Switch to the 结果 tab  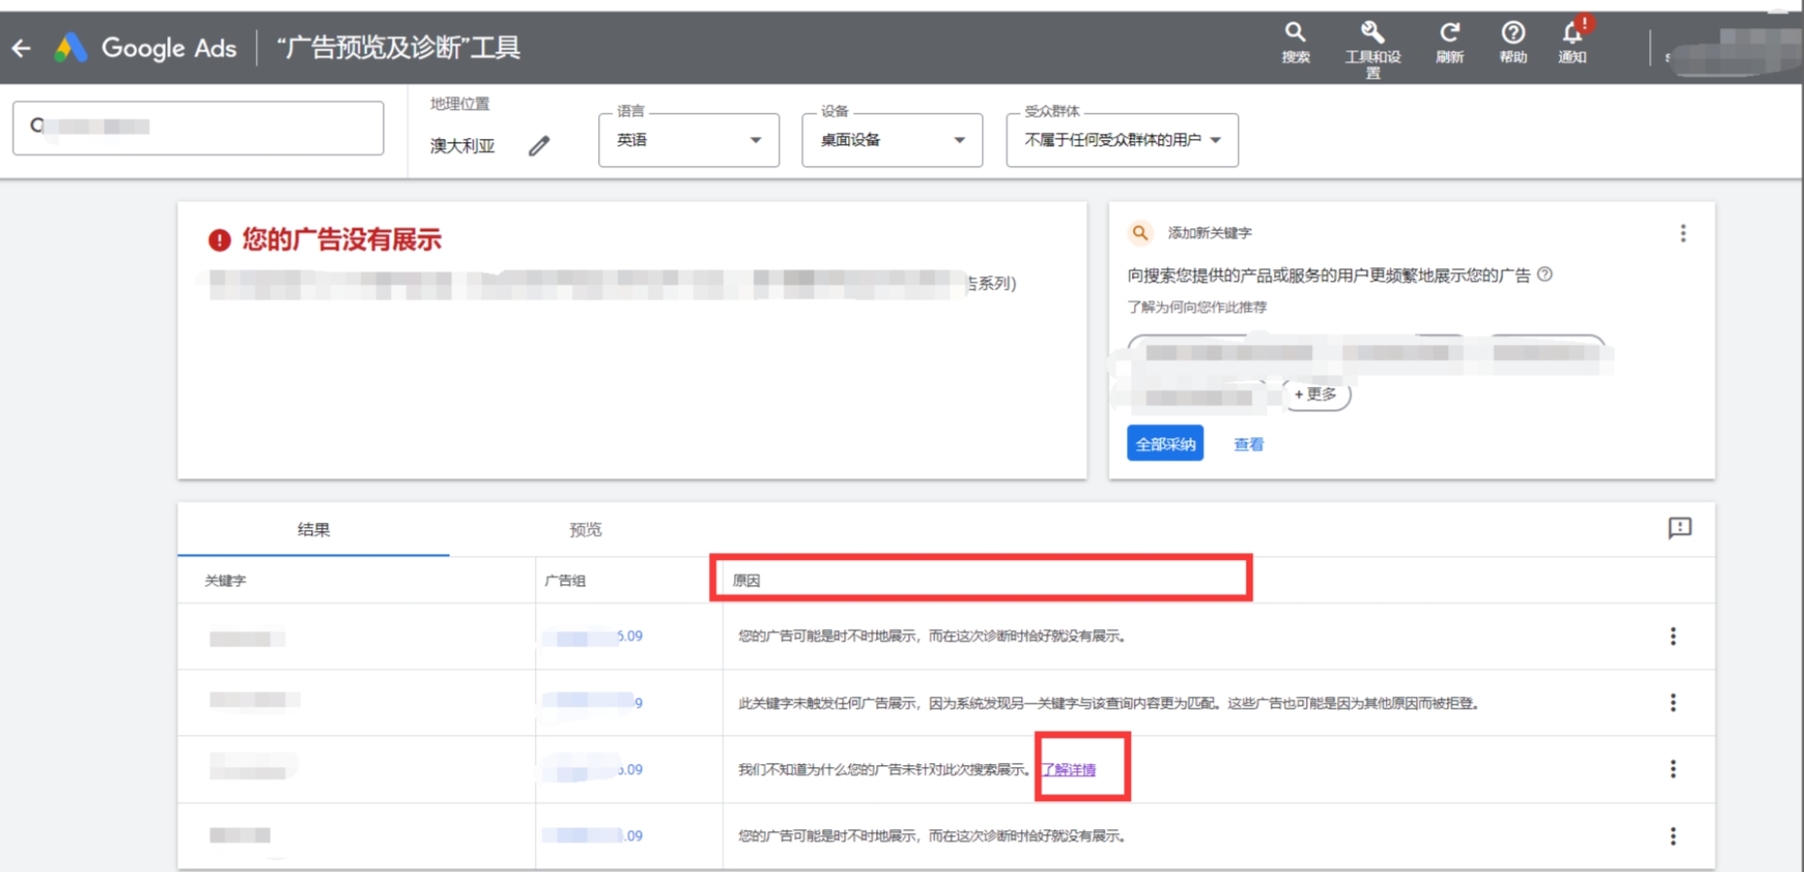click(313, 530)
